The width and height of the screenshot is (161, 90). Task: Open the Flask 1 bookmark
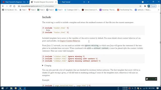23,10
